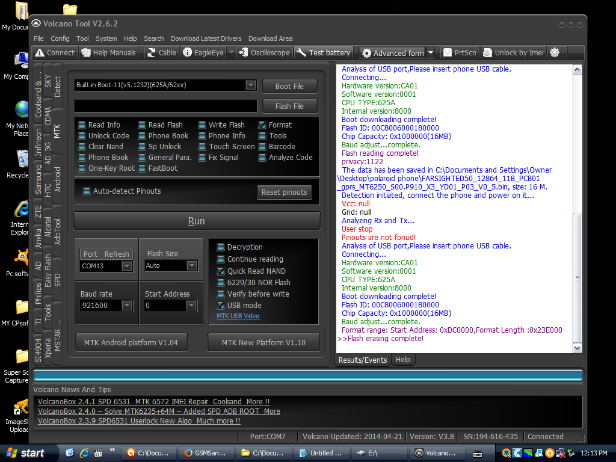Switch to the Help tab in results pane

pyautogui.click(x=402, y=360)
